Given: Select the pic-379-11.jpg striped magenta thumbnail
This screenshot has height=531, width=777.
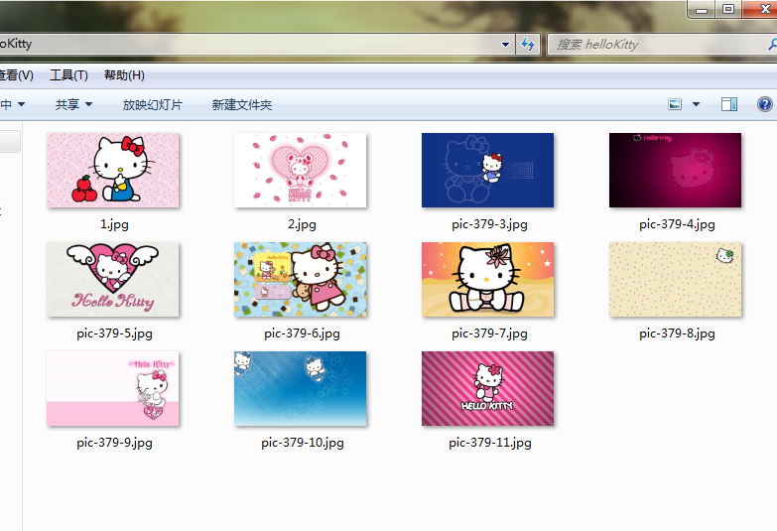Looking at the screenshot, I should 487,389.
